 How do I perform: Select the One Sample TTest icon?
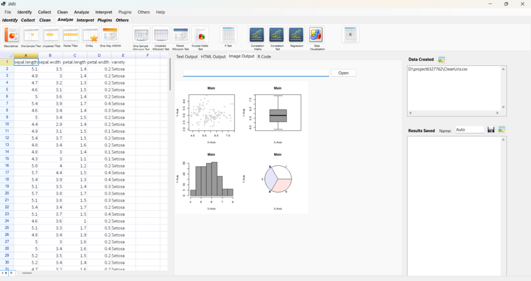[x=31, y=35]
